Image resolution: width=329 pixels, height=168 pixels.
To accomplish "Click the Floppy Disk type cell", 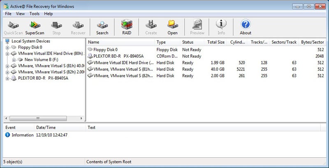I will (167, 49).
